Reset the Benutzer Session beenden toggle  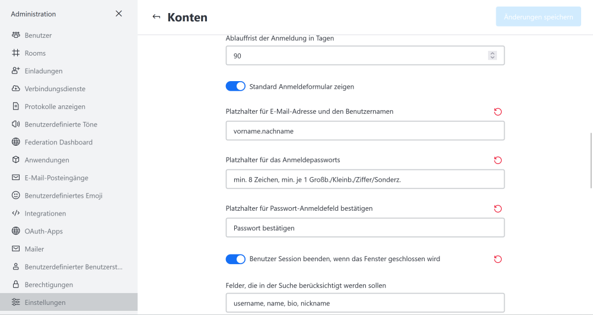(x=498, y=259)
